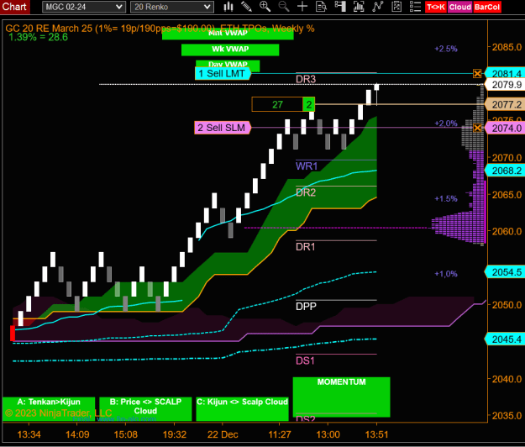
Task: Open the chart properties list icon
Action: tap(415, 7)
